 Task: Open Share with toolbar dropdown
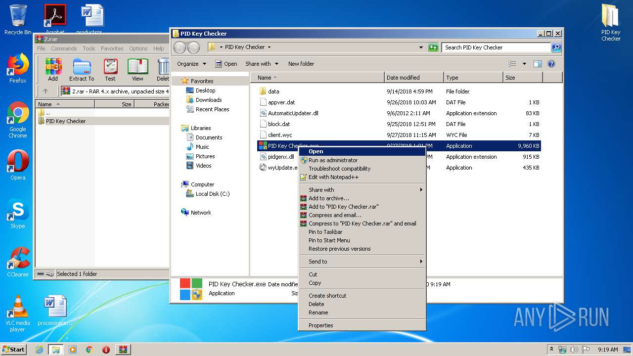262,64
